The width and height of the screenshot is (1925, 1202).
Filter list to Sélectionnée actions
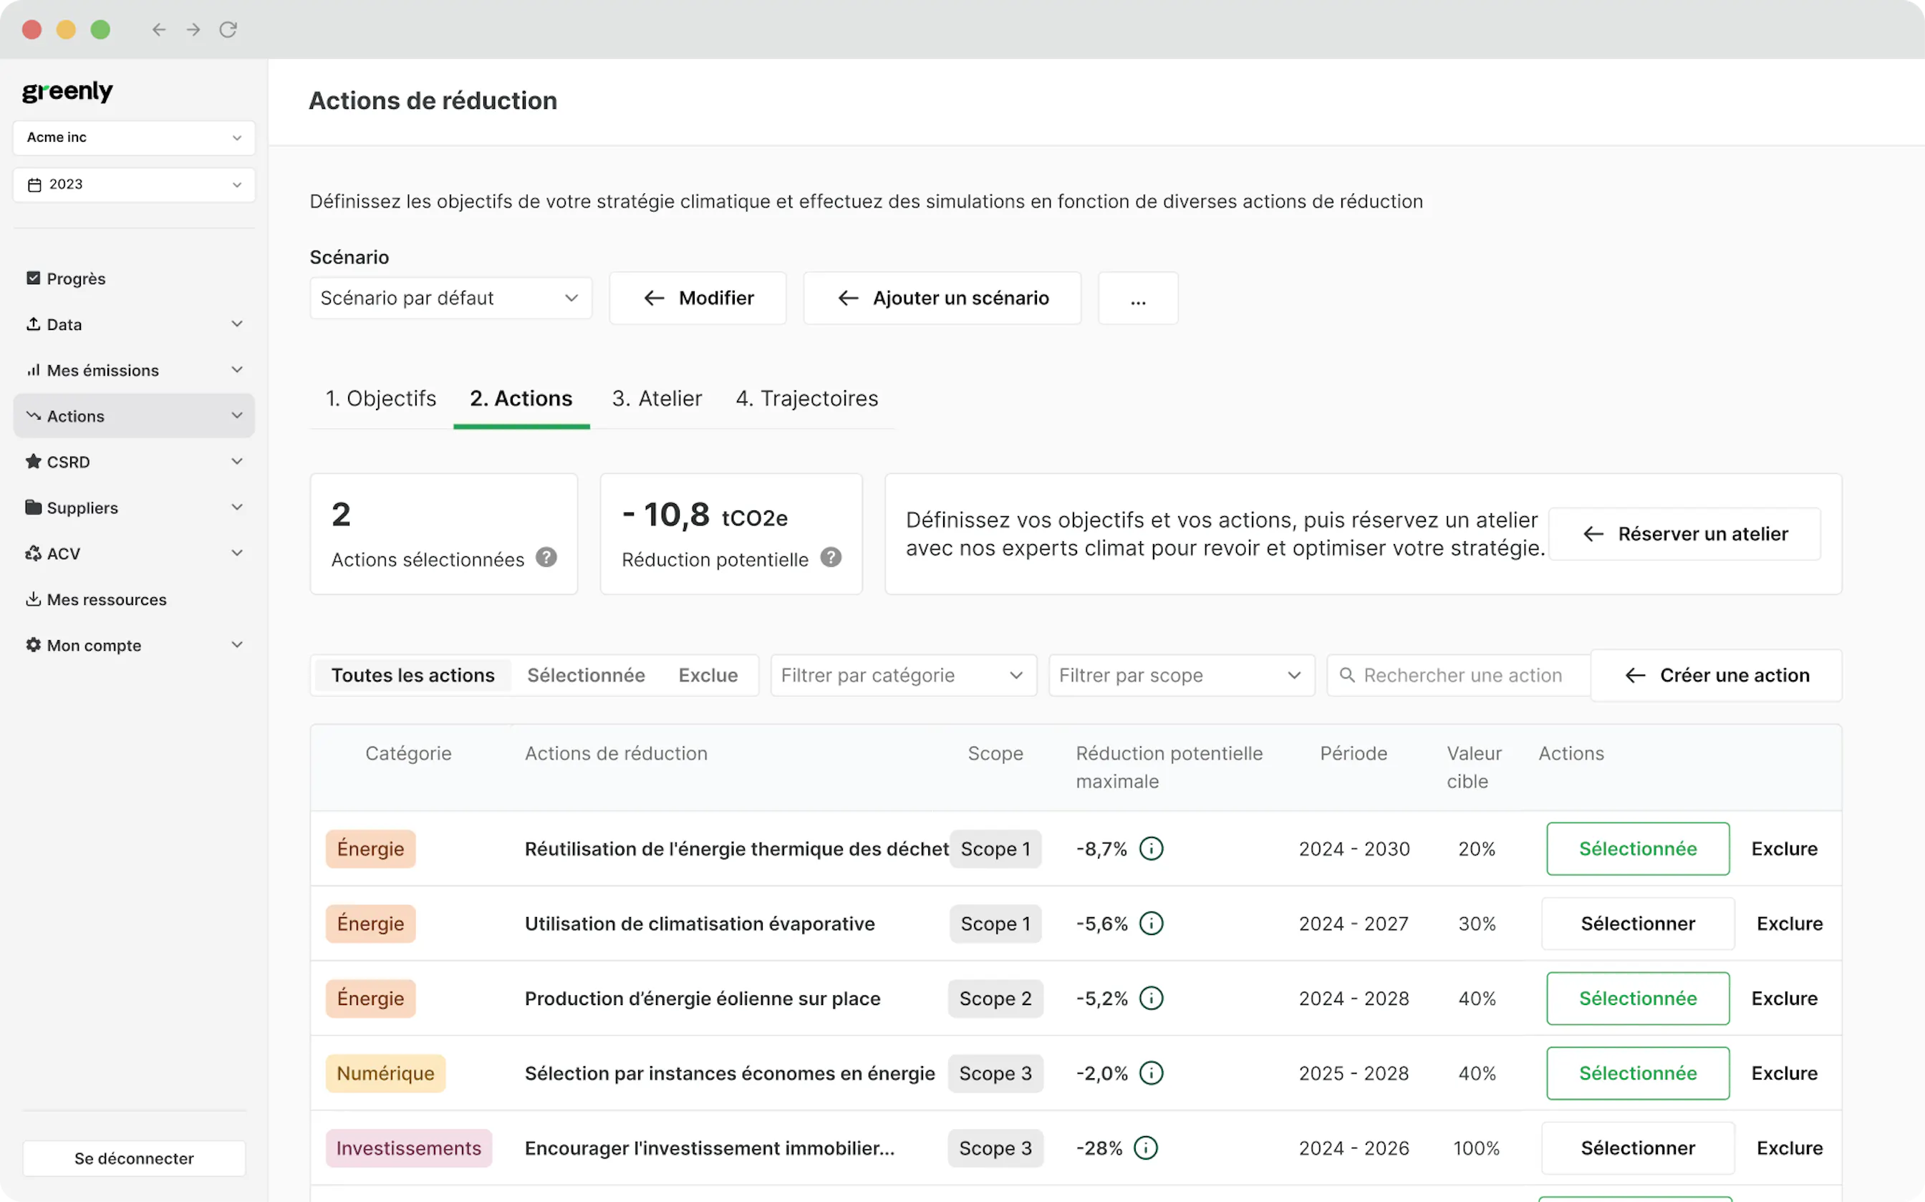[586, 675]
